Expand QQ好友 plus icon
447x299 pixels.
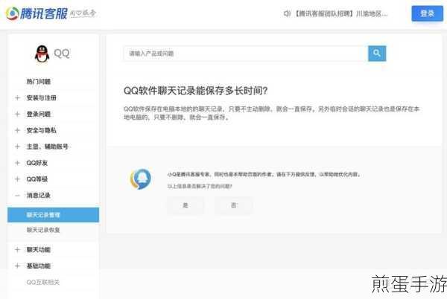pyautogui.click(x=17, y=163)
